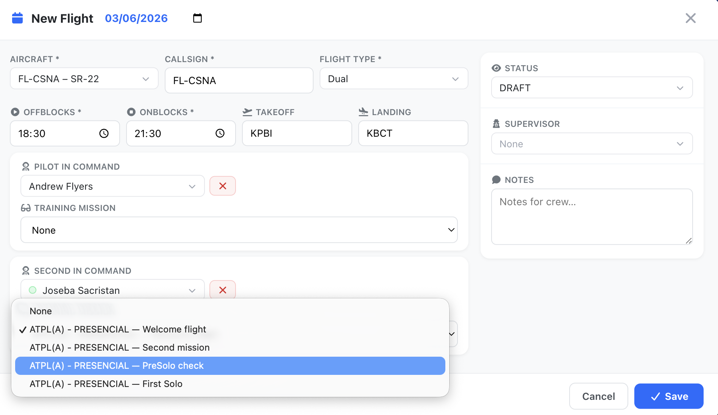
Task: Click the Callsign FL-CSNA input field
Action: (239, 80)
